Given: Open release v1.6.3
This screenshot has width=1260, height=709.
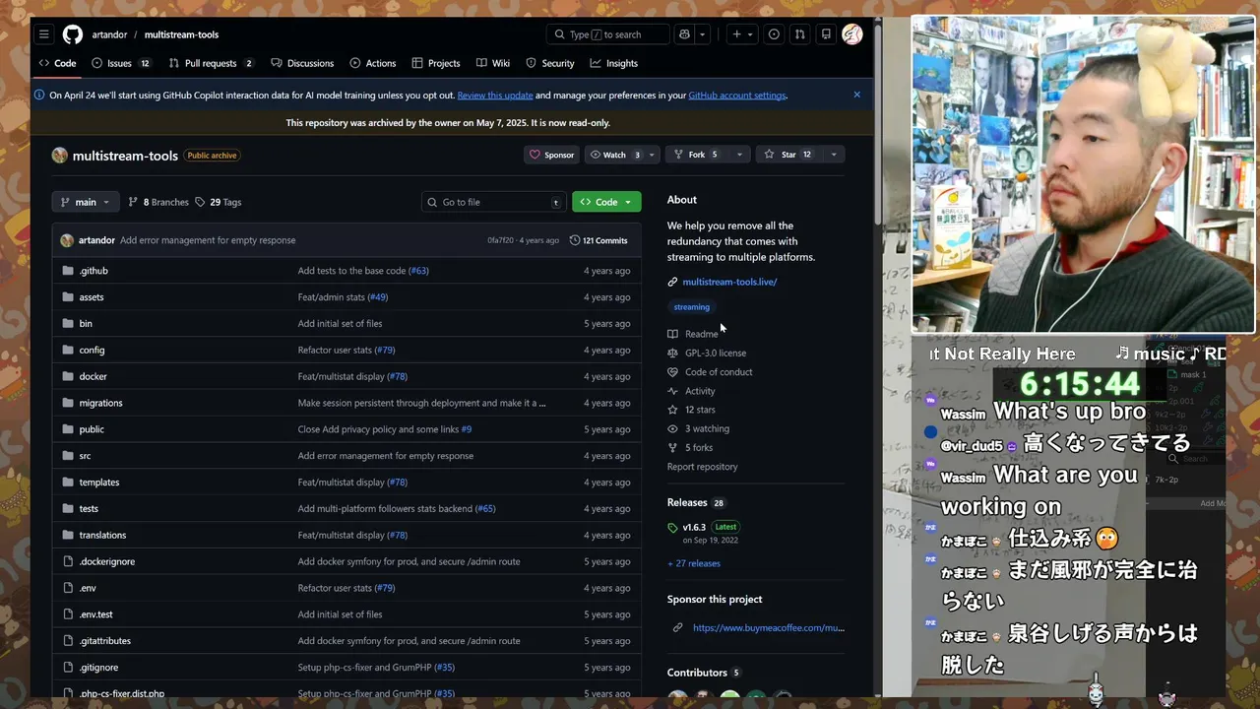Looking at the screenshot, I should click(694, 527).
